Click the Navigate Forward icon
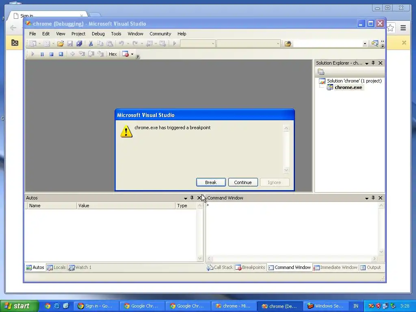Viewport: 416px width, 312px height. pyautogui.click(x=162, y=43)
